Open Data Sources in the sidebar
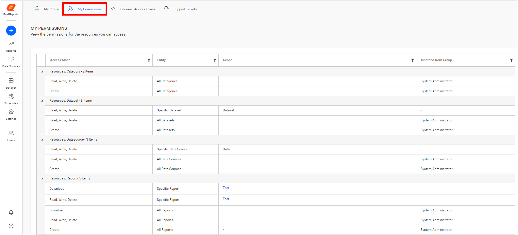 click(x=11, y=62)
